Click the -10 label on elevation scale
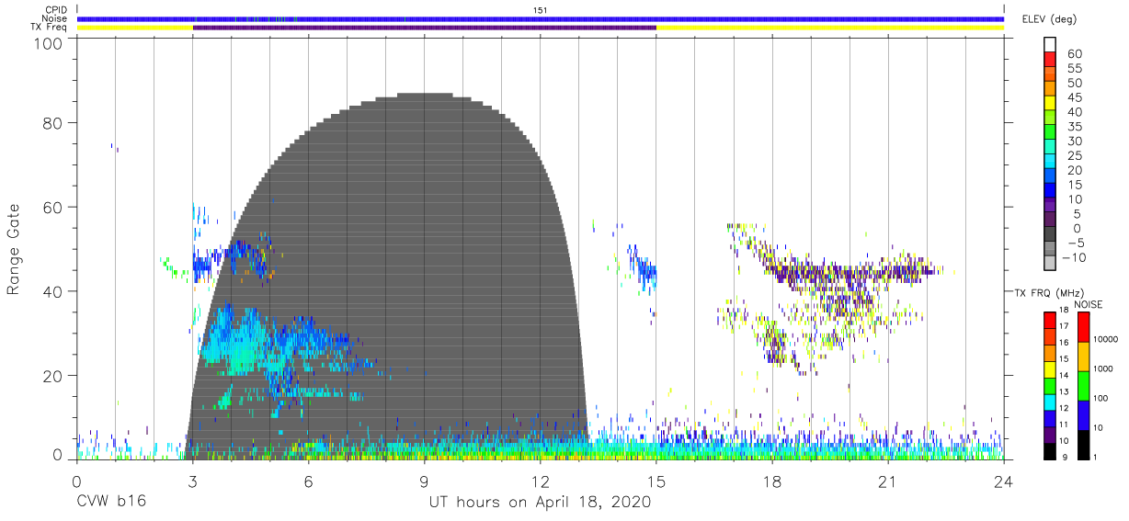1129x521 pixels. click(x=1077, y=258)
